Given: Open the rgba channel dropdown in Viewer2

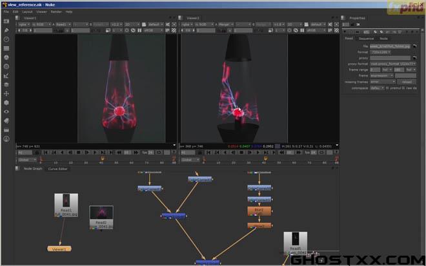Looking at the screenshot, I should (187, 24).
